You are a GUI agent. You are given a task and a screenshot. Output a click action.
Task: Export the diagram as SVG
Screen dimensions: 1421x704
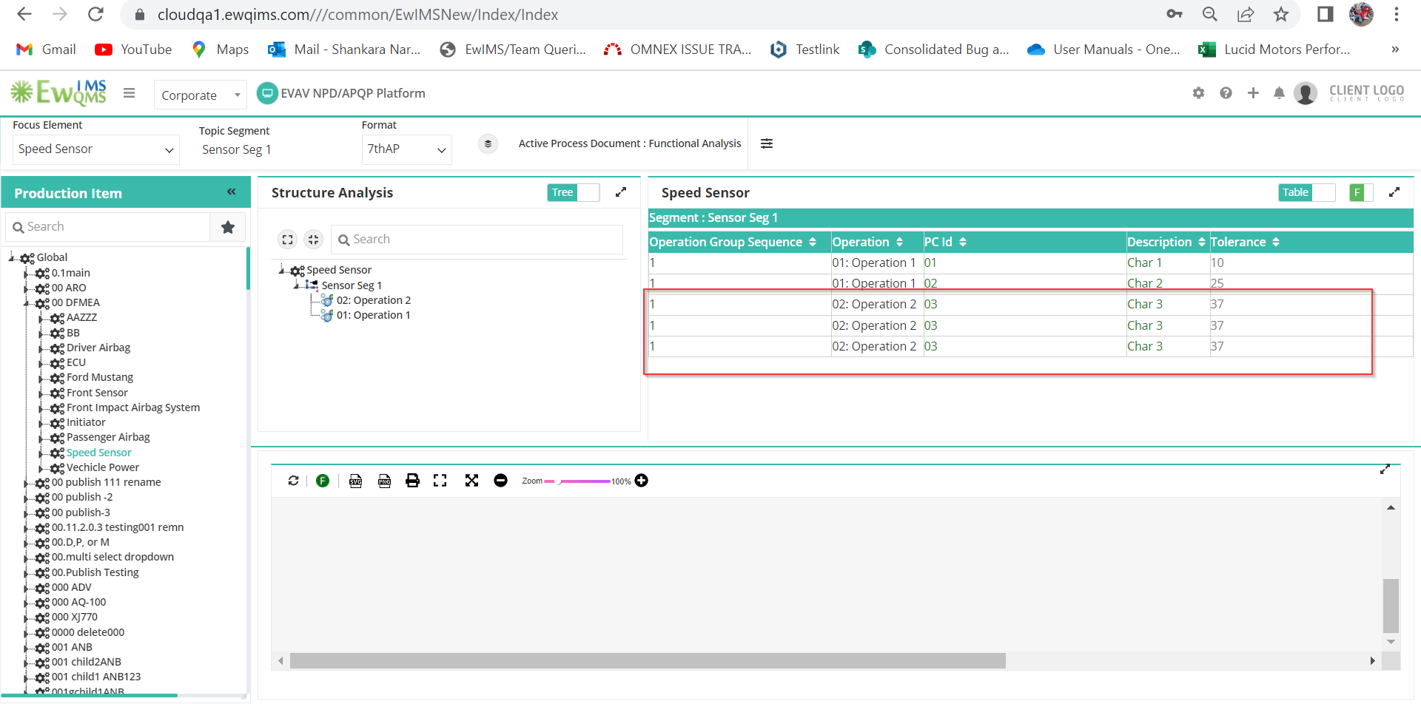[356, 481]
